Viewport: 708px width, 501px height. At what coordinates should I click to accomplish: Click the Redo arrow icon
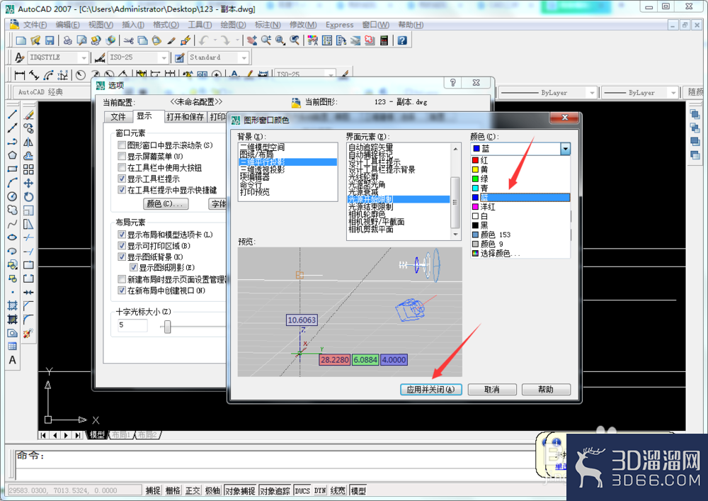pos(225,40)
